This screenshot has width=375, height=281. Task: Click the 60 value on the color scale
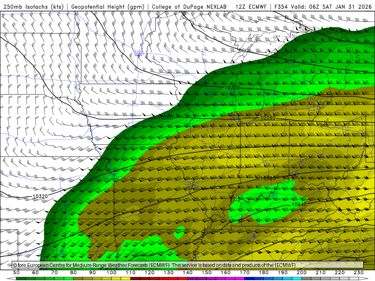pos(36,273)
